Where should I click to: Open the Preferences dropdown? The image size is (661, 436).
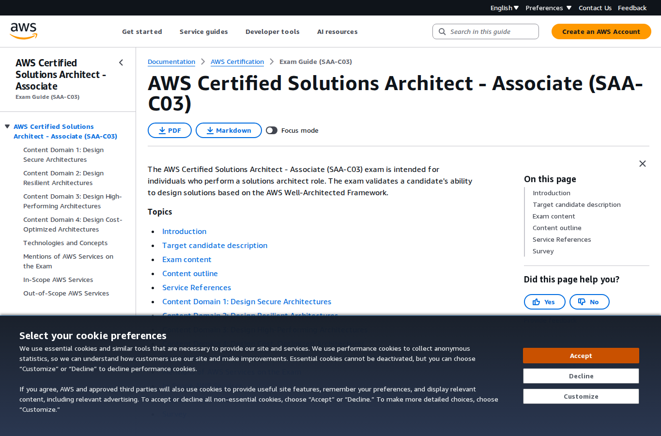coord(549,8)
